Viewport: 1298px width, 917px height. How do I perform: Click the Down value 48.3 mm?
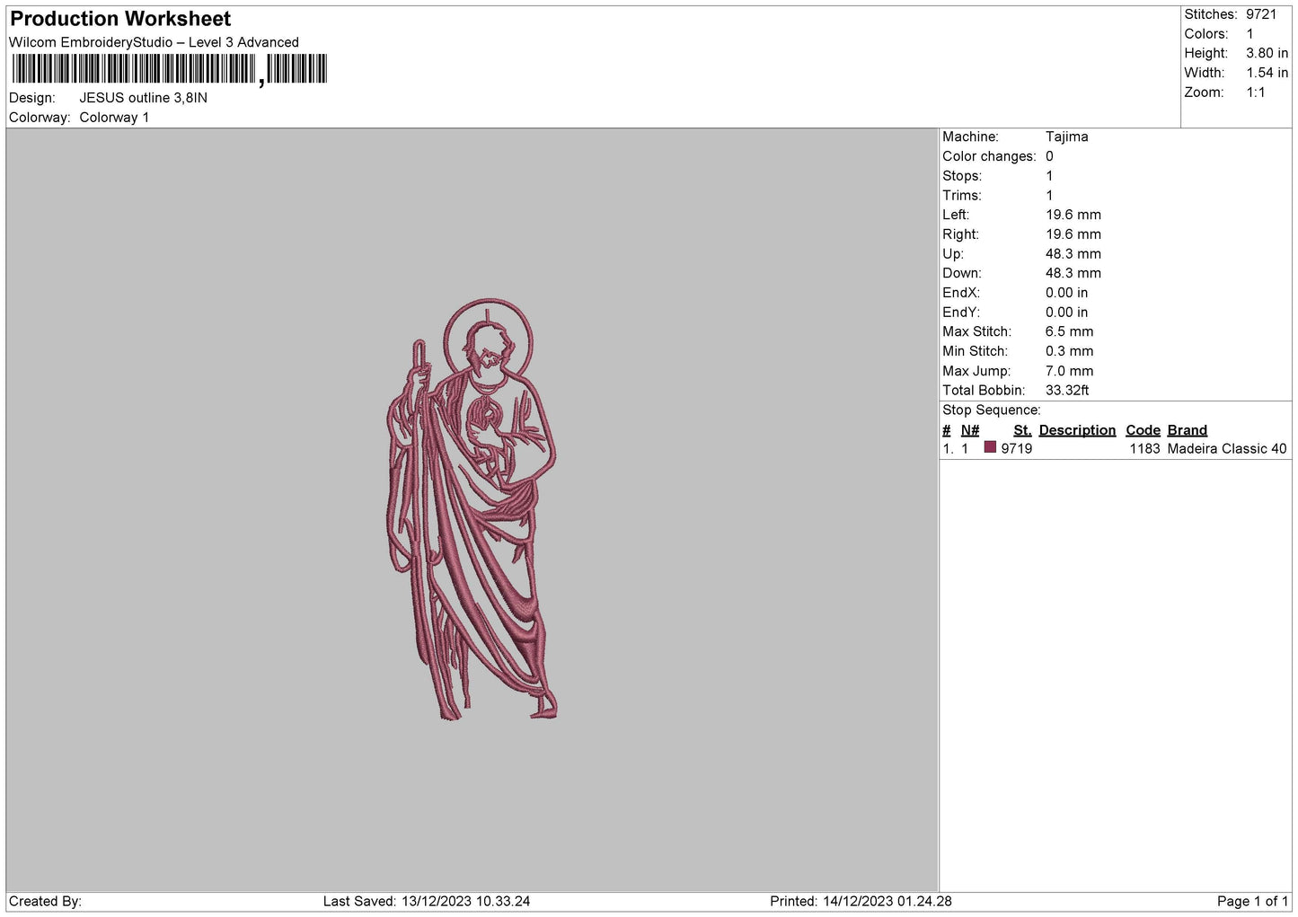[1073, 273]
